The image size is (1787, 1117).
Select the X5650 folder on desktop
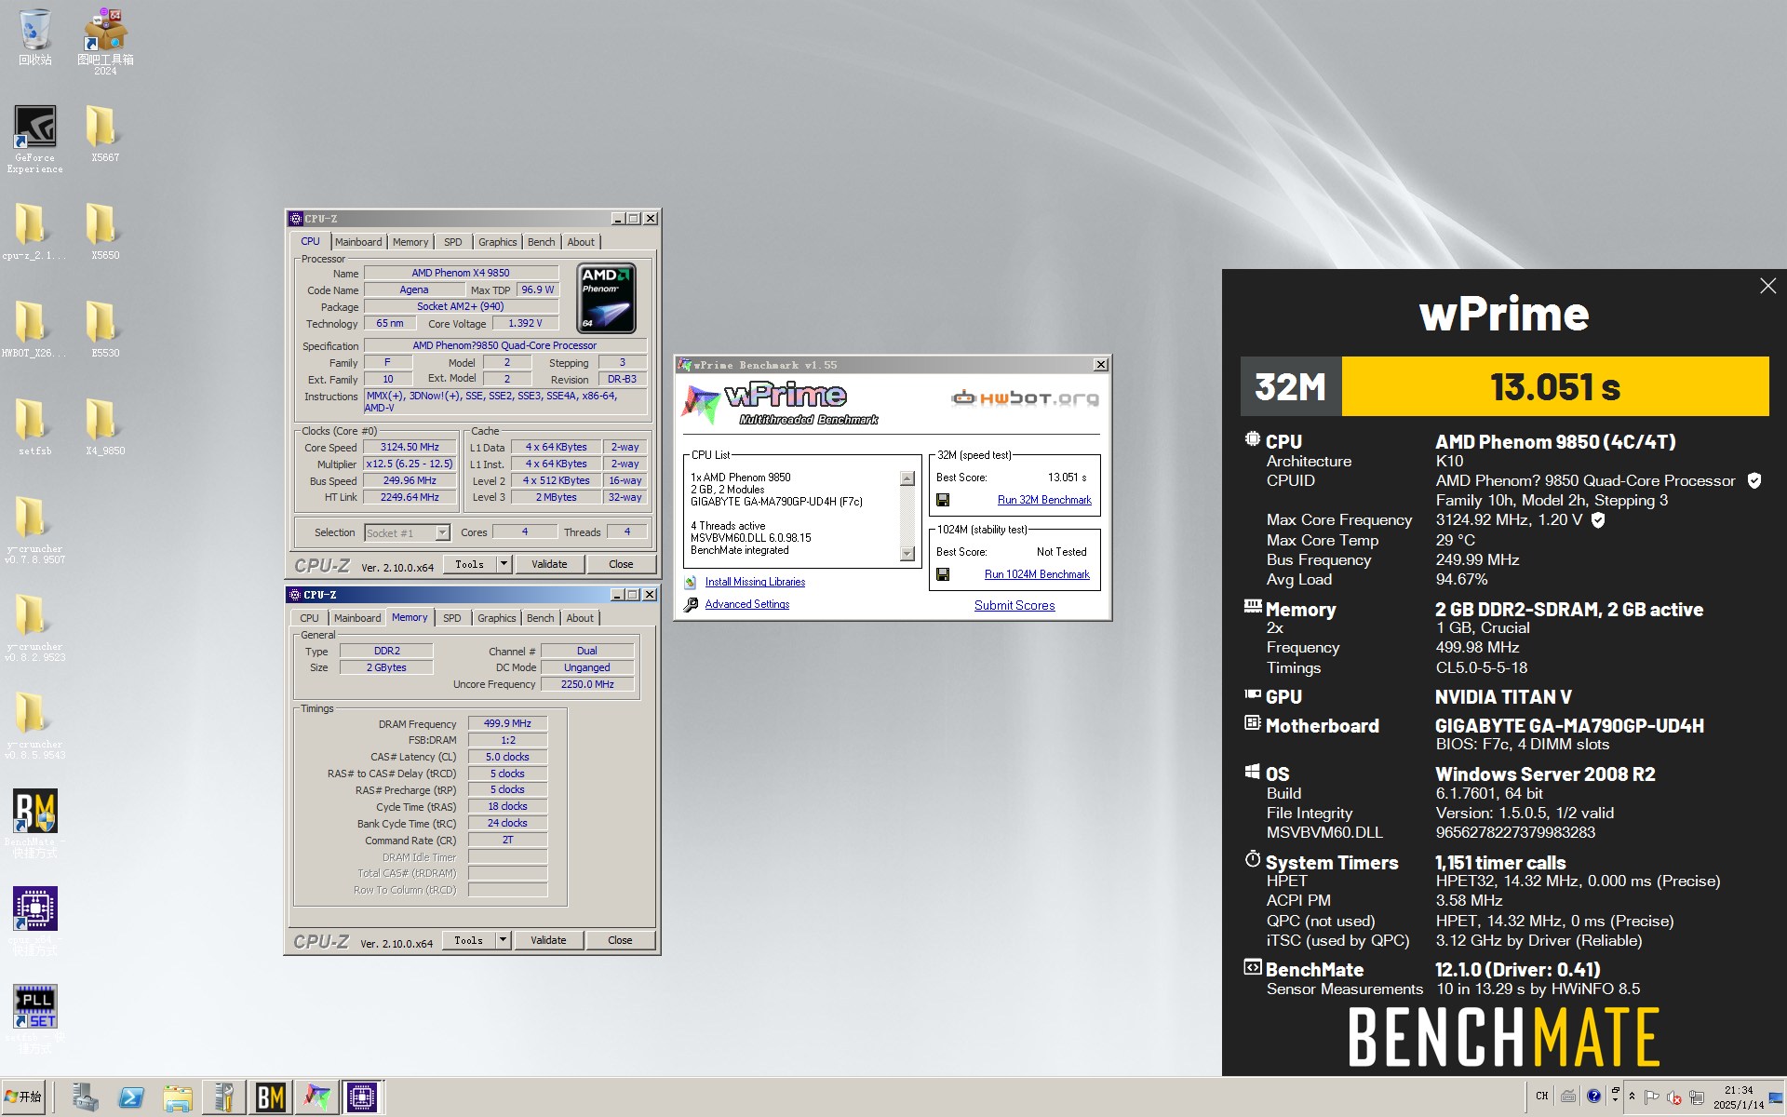coord(105,231)
